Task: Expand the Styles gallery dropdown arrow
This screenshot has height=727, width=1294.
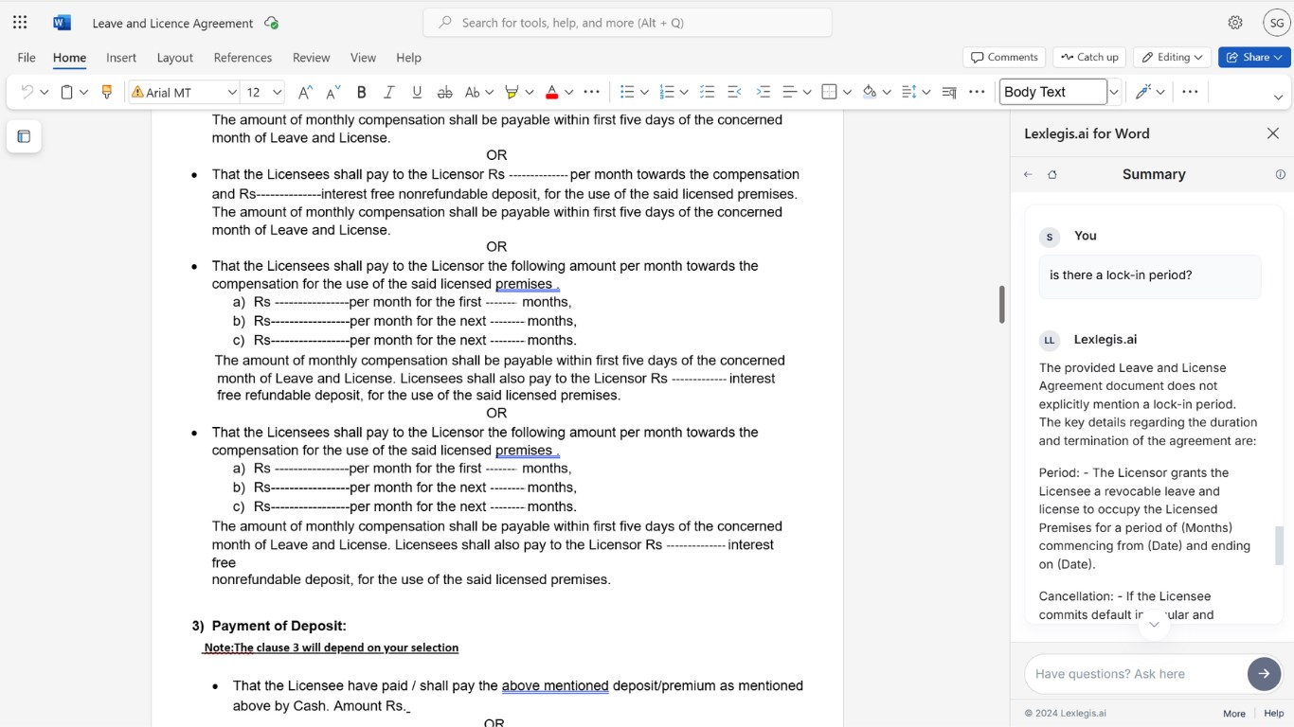Action: pos(1114,92)
